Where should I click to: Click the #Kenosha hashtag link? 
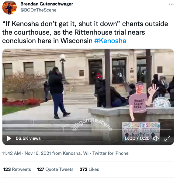[110, 41]
